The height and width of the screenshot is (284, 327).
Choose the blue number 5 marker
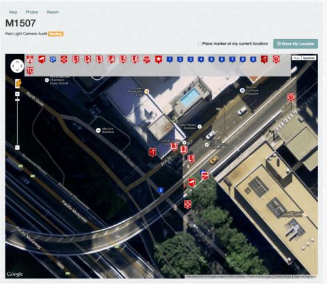pos(211,60)
